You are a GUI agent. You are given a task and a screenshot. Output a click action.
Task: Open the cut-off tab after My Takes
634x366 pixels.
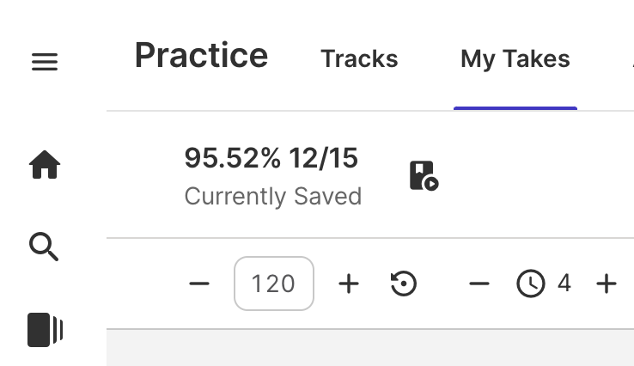(630, 59)
